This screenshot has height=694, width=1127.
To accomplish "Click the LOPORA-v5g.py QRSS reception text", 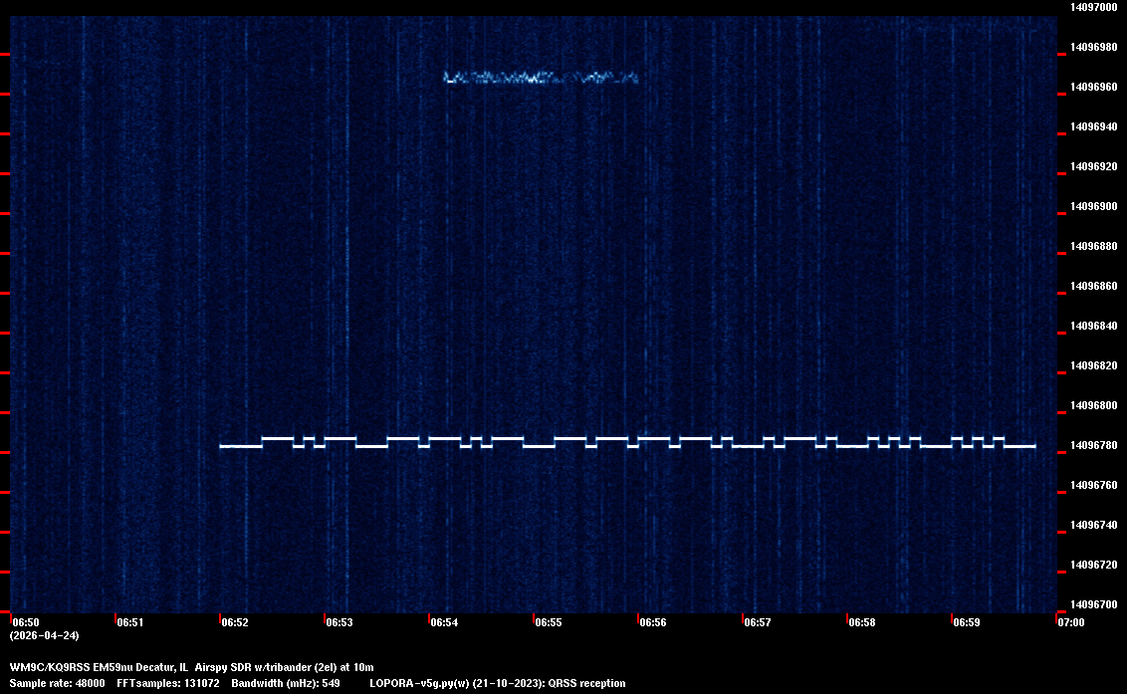I will click(497, 683).
